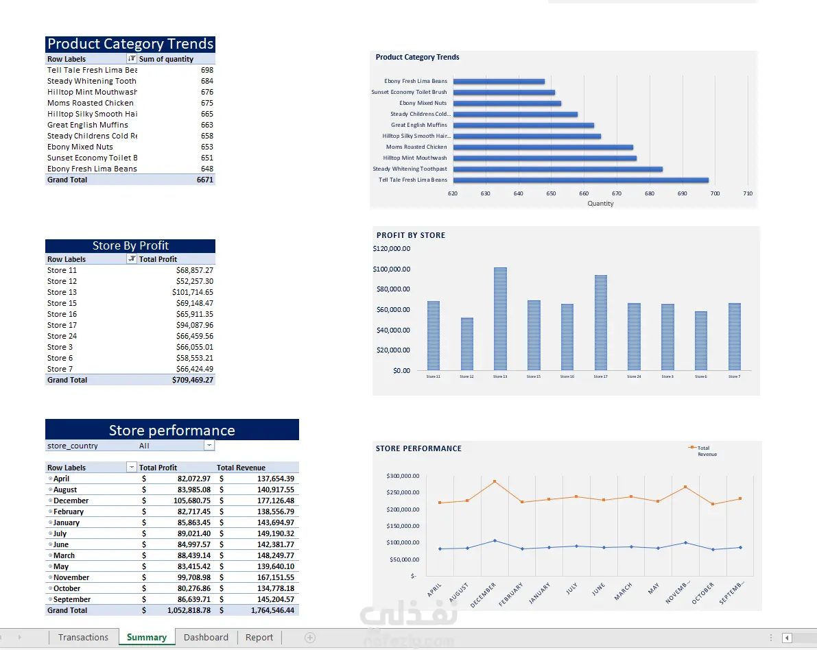Select the Total Revenue legend marker
The image size is (817, 650).
coord(692,448)
